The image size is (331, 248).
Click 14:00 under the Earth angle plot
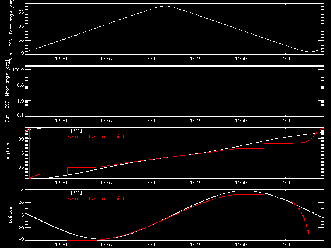(x=151, y=58)
